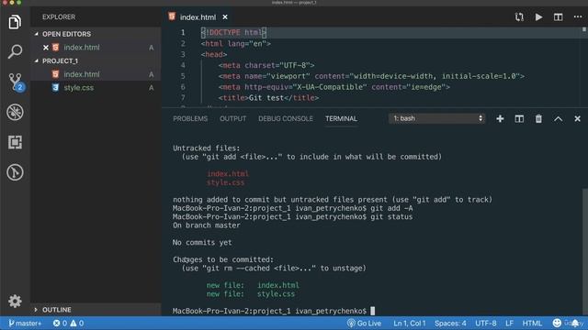Split the terminal panel
588x330 pixels.
519,119
